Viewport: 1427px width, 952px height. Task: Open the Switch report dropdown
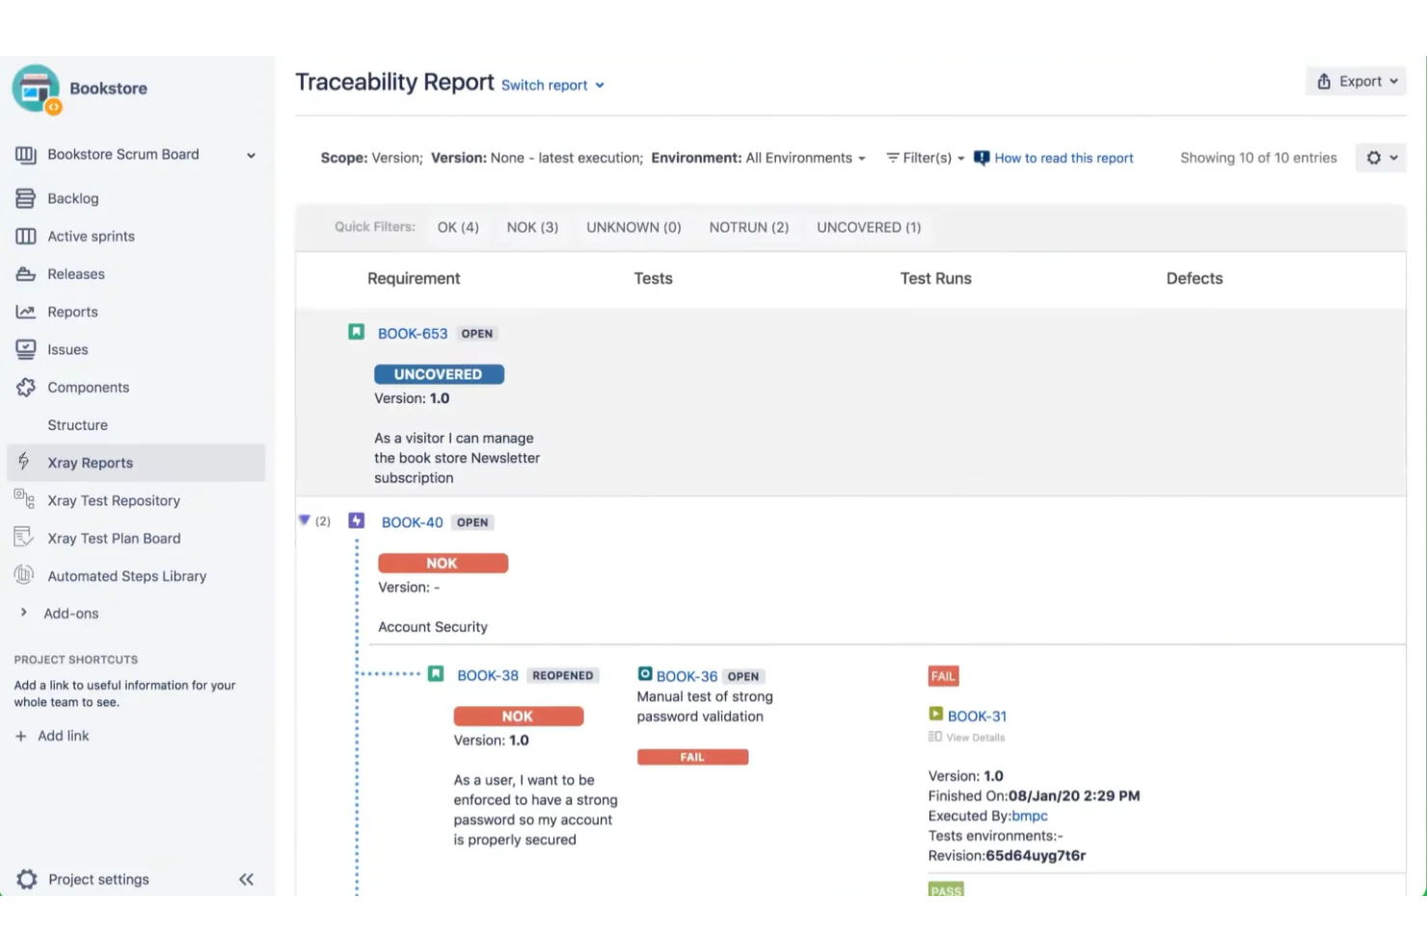(551, 85)
